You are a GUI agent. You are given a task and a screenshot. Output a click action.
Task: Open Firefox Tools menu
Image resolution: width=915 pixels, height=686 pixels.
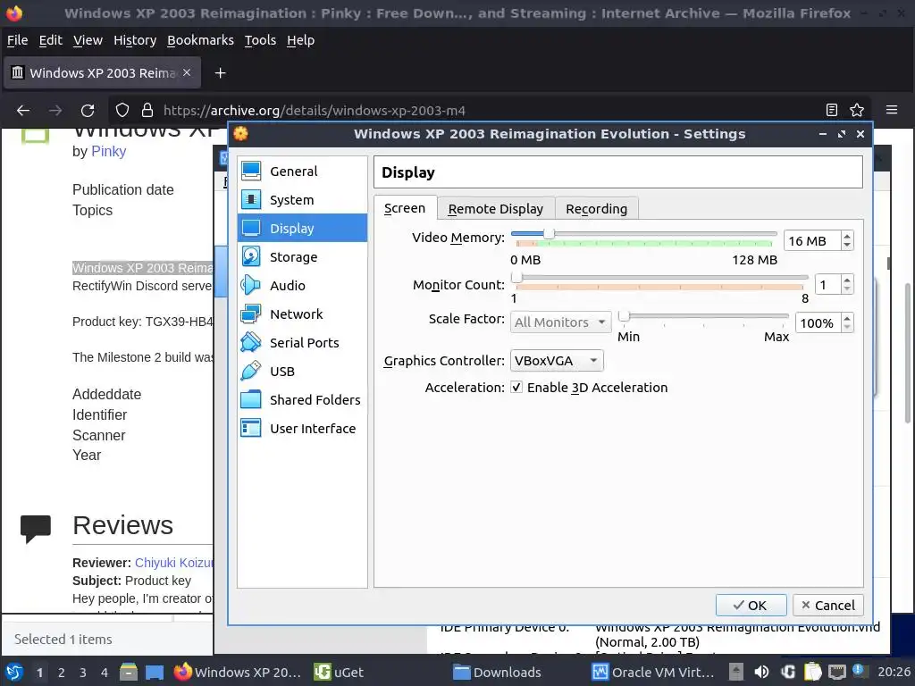click(x=260, y=40)
